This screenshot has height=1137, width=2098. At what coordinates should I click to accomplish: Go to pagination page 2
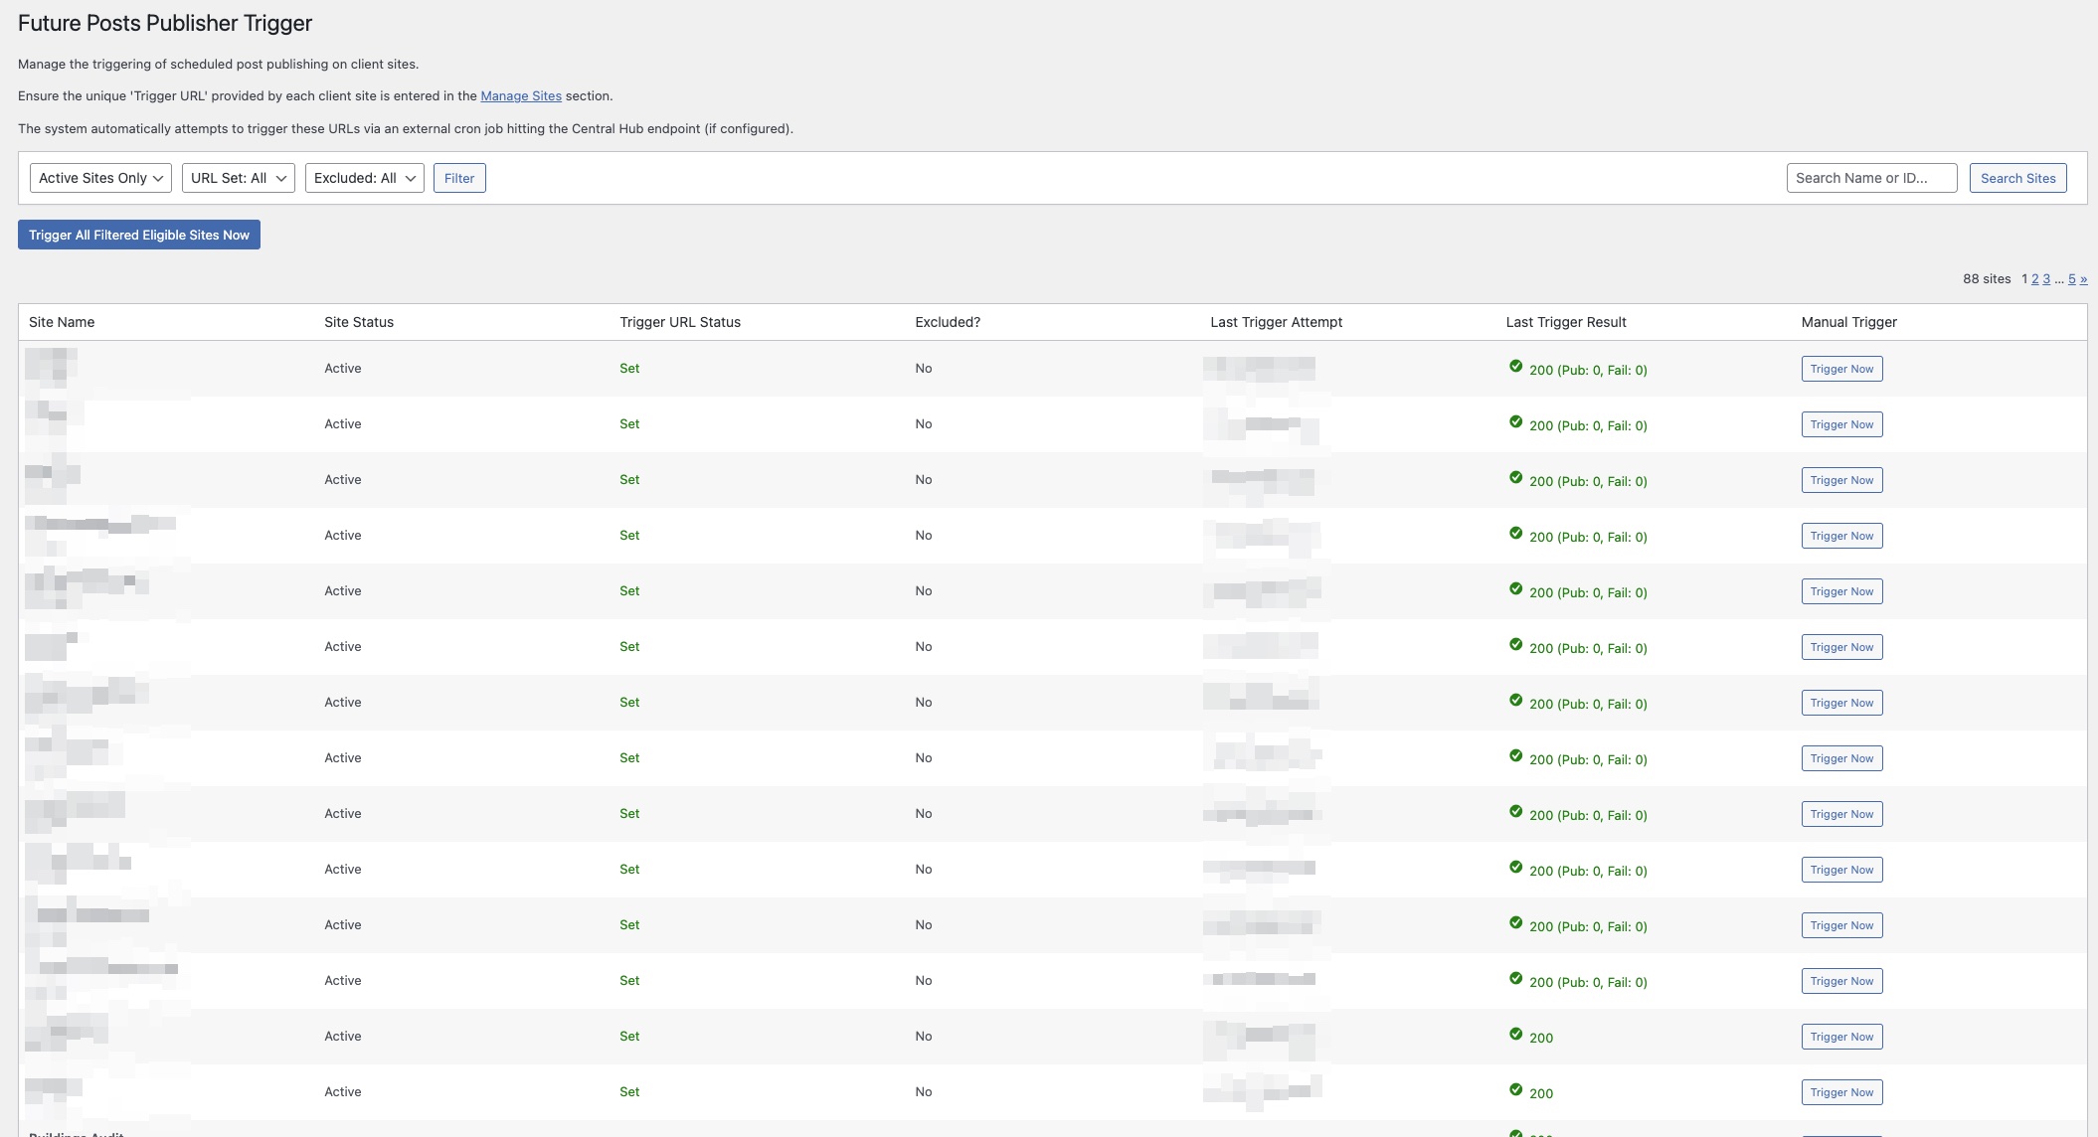pyautogui.click(x=2035, y=279)
